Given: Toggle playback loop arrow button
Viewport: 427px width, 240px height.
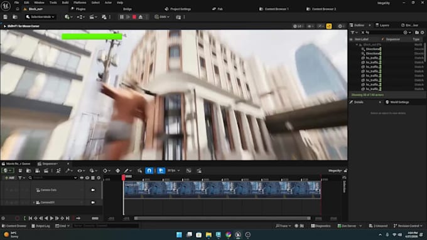Looking at the screenshot, I should pyautogui.click(x=78, y=218).
